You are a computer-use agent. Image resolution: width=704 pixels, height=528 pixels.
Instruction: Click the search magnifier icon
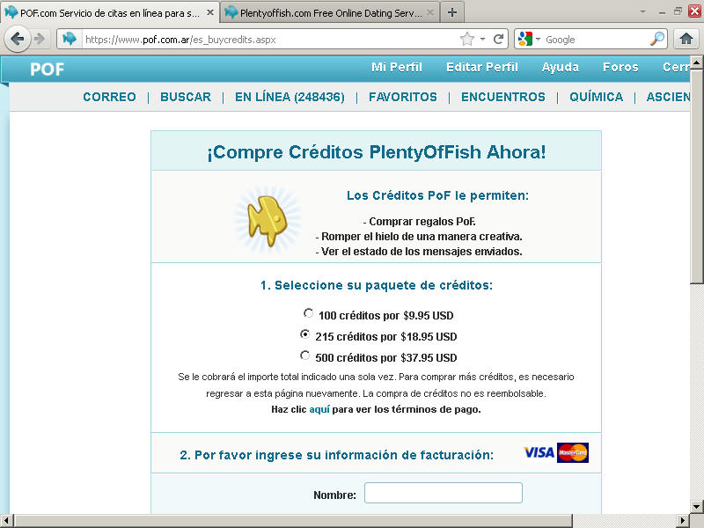coord(656,39)
